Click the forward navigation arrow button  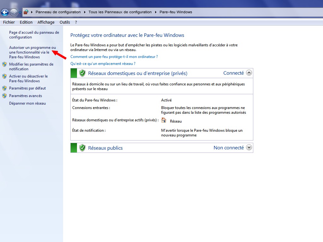coord(14,12)
